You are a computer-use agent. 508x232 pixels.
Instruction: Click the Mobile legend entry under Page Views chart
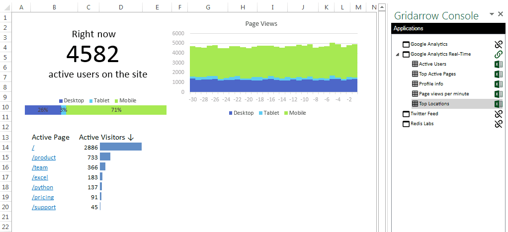pyautogui.click(x=295, y=113)
